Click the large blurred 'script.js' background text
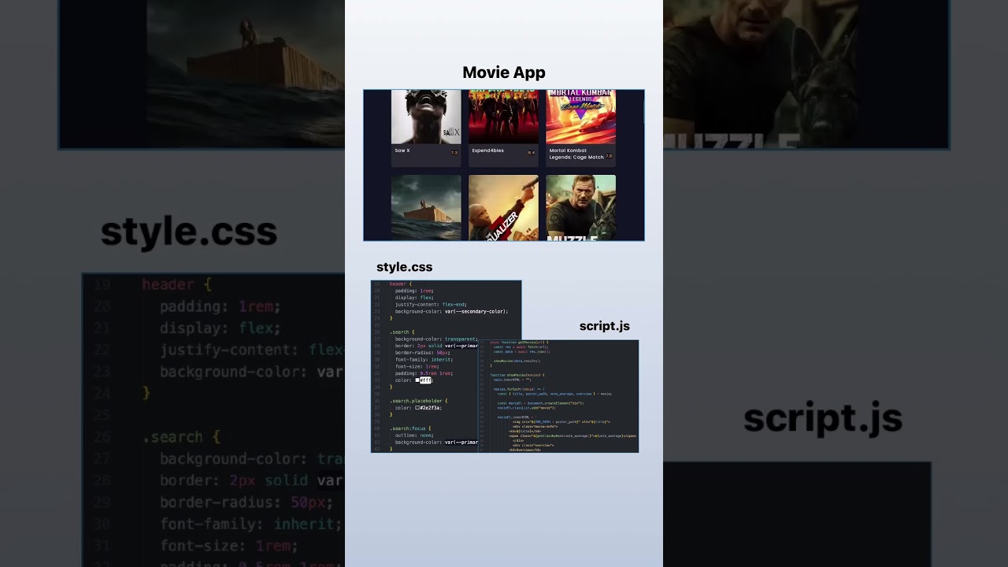Image resolution: width=1008 pixels, height=567 pixels. tap(823, 418)
